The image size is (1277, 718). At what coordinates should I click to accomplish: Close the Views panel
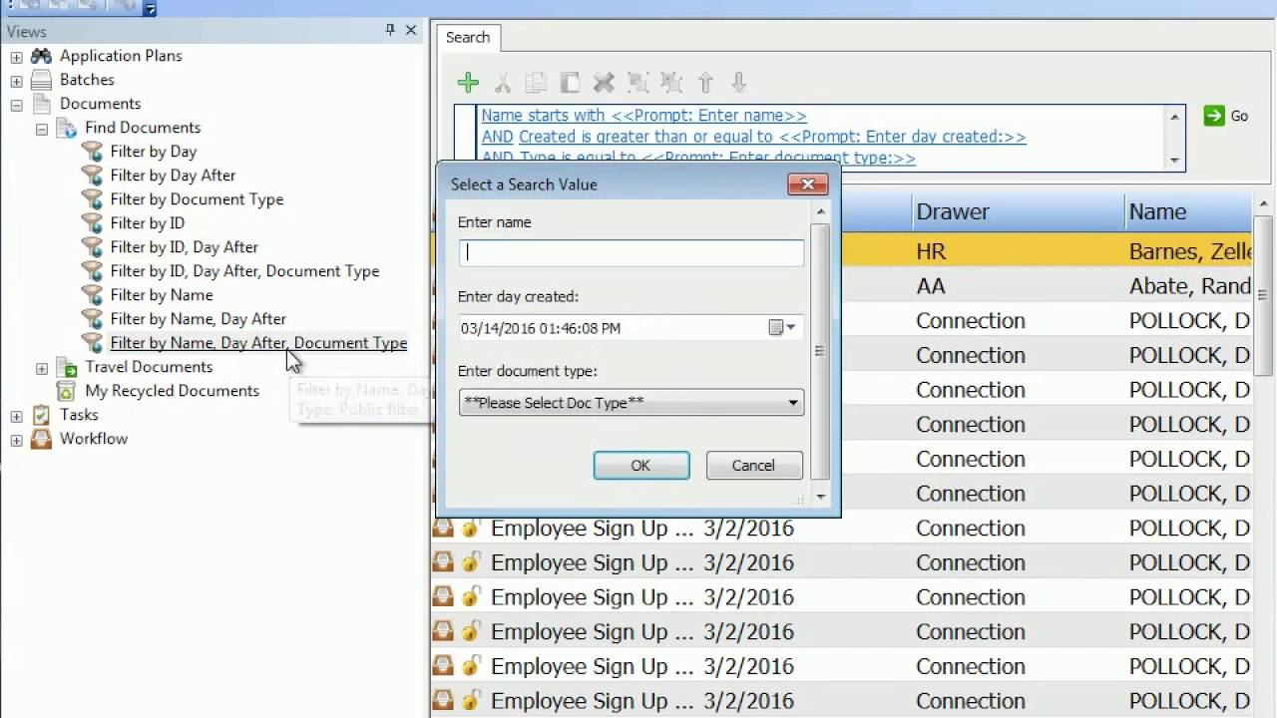(411, 31)
